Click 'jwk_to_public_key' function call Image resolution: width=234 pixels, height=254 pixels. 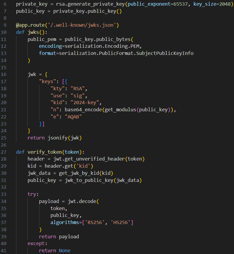(x=89, y=180)
